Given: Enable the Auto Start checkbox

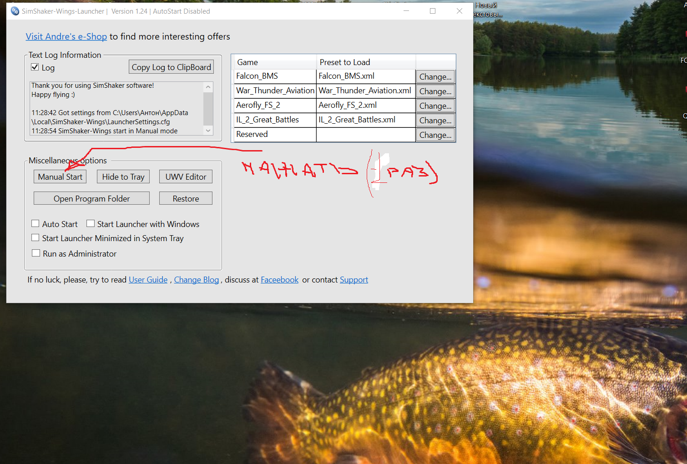Looking at the screenshot, I should coord(35,223).
